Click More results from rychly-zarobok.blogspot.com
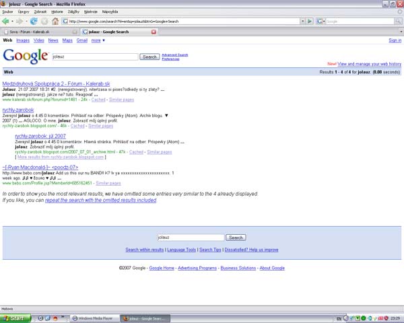The height and width of the screenshot is (323, 404). click(61, 157)
